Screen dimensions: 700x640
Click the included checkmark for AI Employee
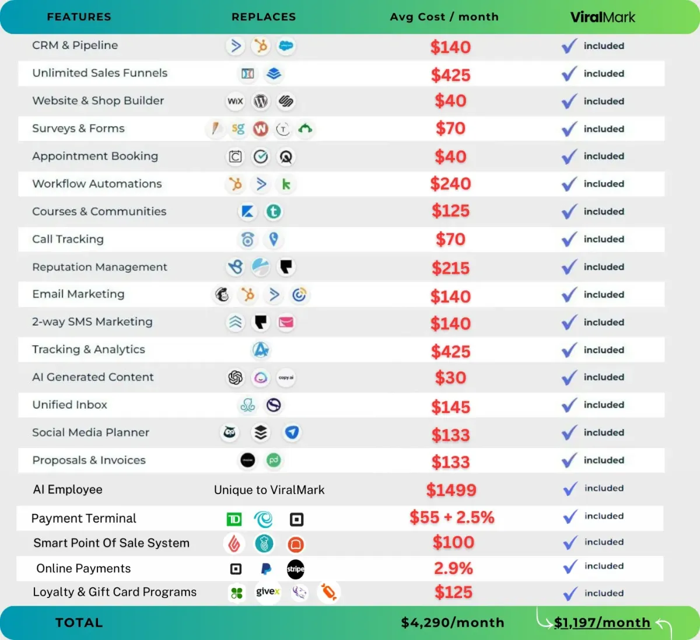(570, 489)
